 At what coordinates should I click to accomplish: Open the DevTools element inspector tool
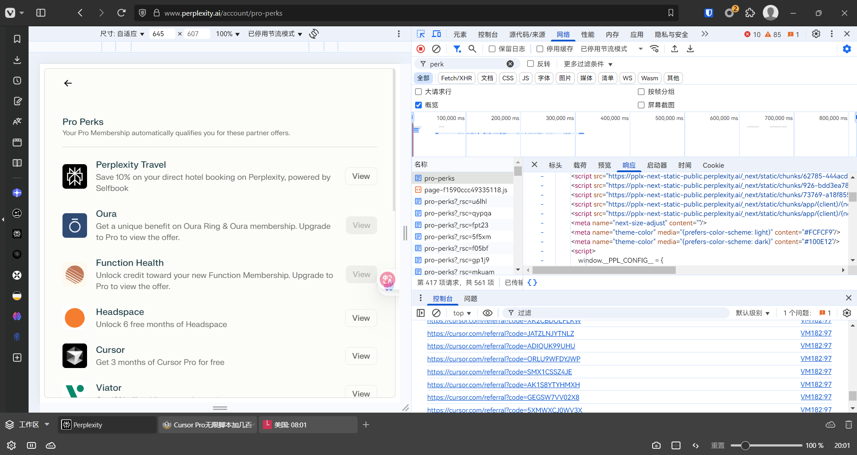(420, 34)
